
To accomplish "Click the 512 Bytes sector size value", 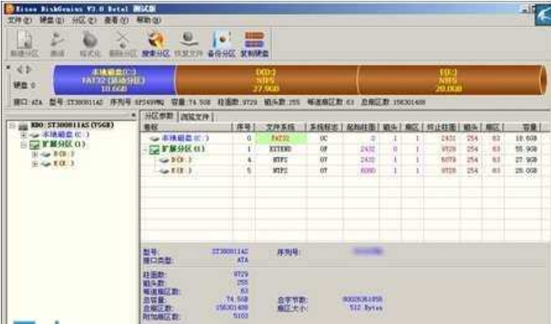I will coord(366,307).
